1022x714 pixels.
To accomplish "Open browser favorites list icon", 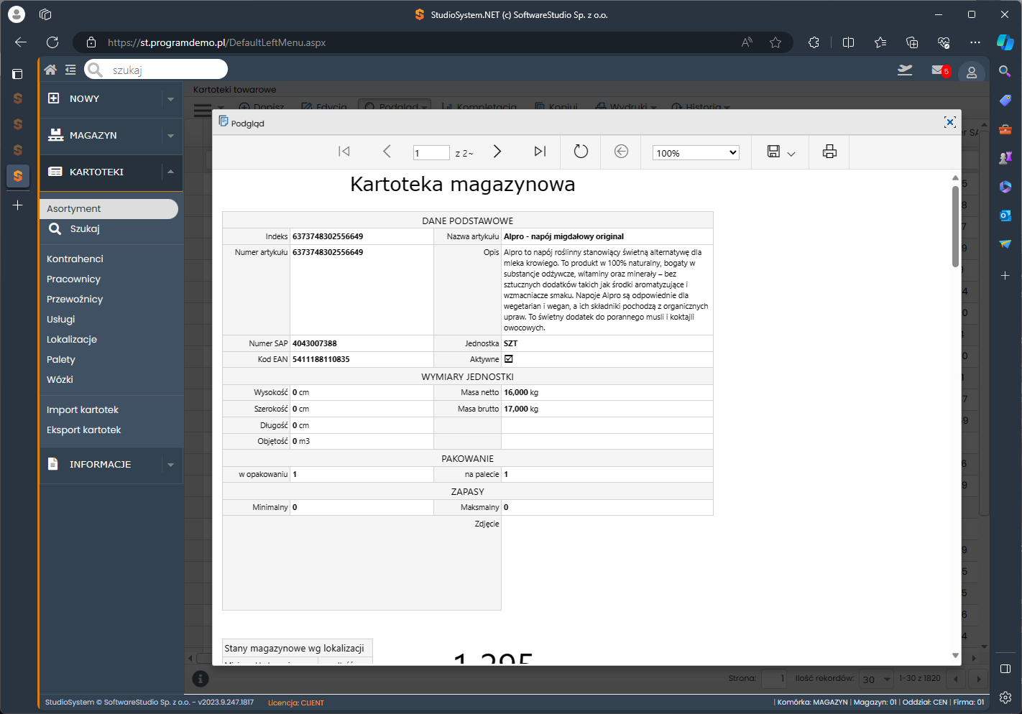I will 880,42.
